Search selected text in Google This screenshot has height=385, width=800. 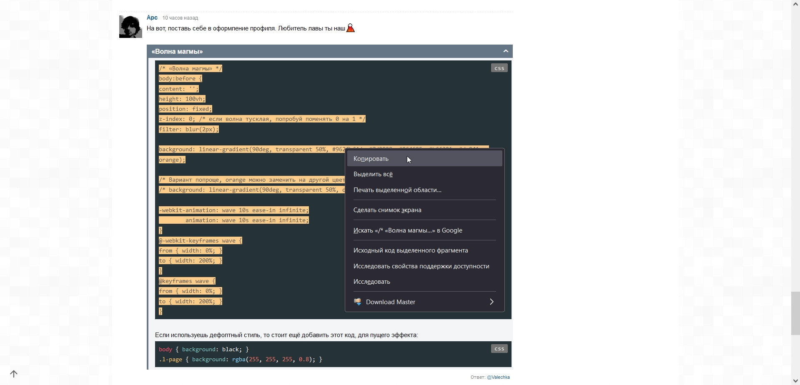coord(407,230)
